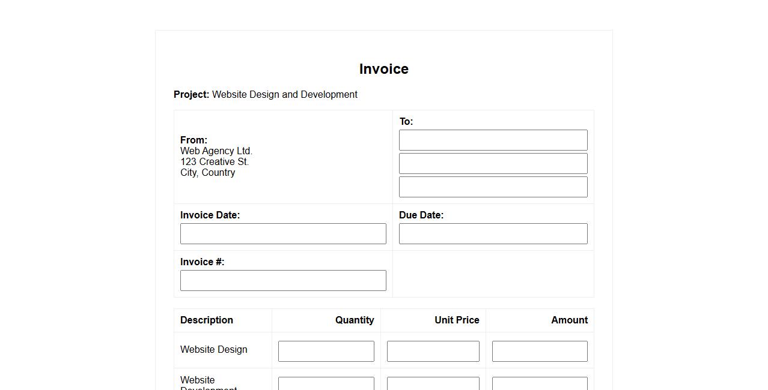Focus the Due Date input field
Screen dimensions: 768x390
493,233
